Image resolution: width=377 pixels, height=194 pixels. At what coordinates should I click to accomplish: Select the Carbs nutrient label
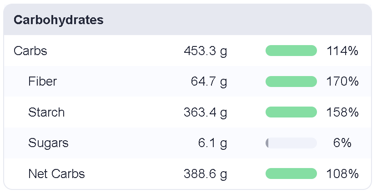point(30,51)
